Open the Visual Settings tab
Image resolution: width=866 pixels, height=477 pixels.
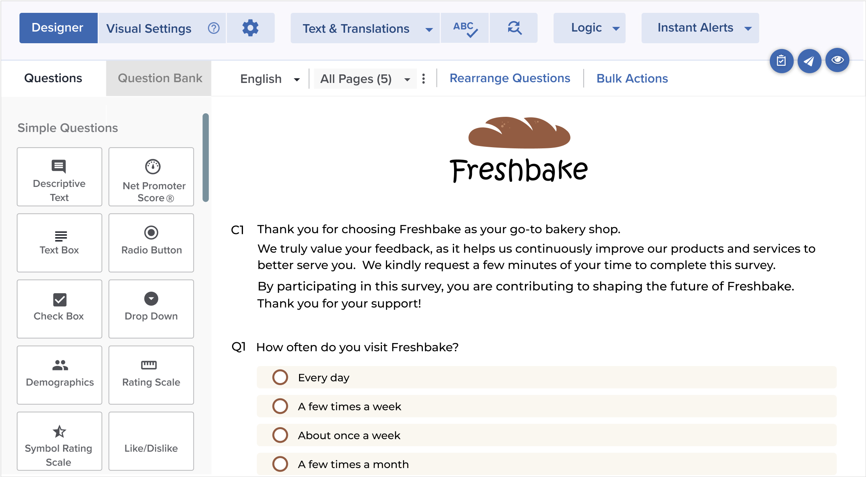pos(149,28)
